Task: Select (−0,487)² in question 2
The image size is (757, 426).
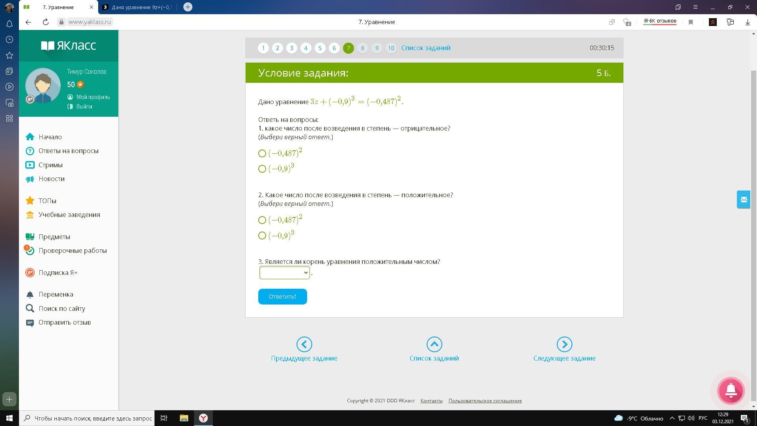Action: coord(262,220)
